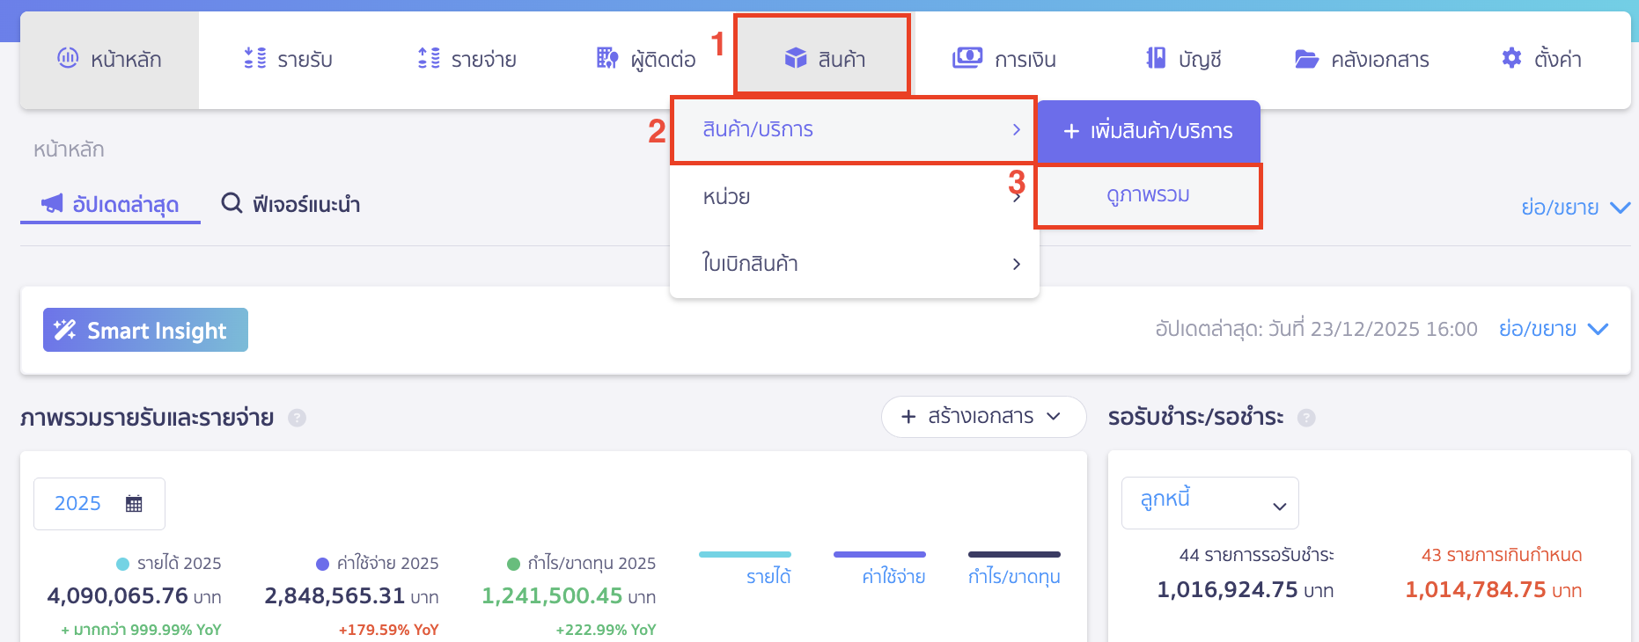Open the สร้างเอกสาร dropdown
1639x642 pixels.
pos(983,417)
